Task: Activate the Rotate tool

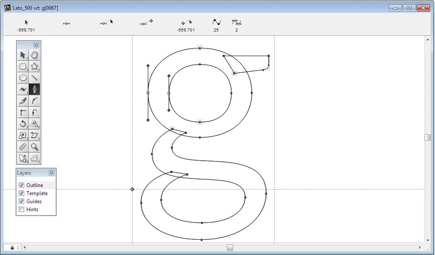Action: (23, 124)
